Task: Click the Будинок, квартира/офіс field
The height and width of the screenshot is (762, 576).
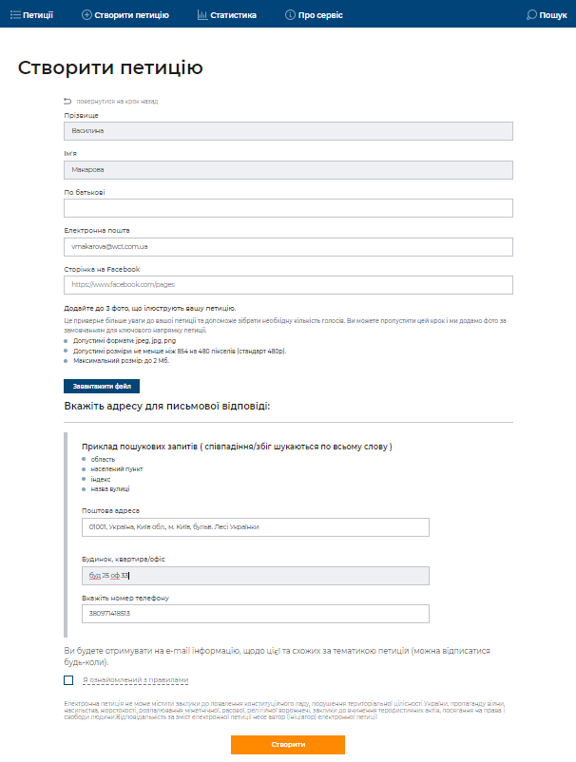Action: (x=256, y=576)
